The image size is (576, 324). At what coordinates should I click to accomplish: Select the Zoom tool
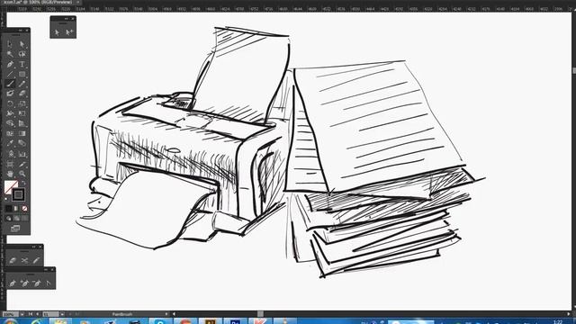coord(22,174)
